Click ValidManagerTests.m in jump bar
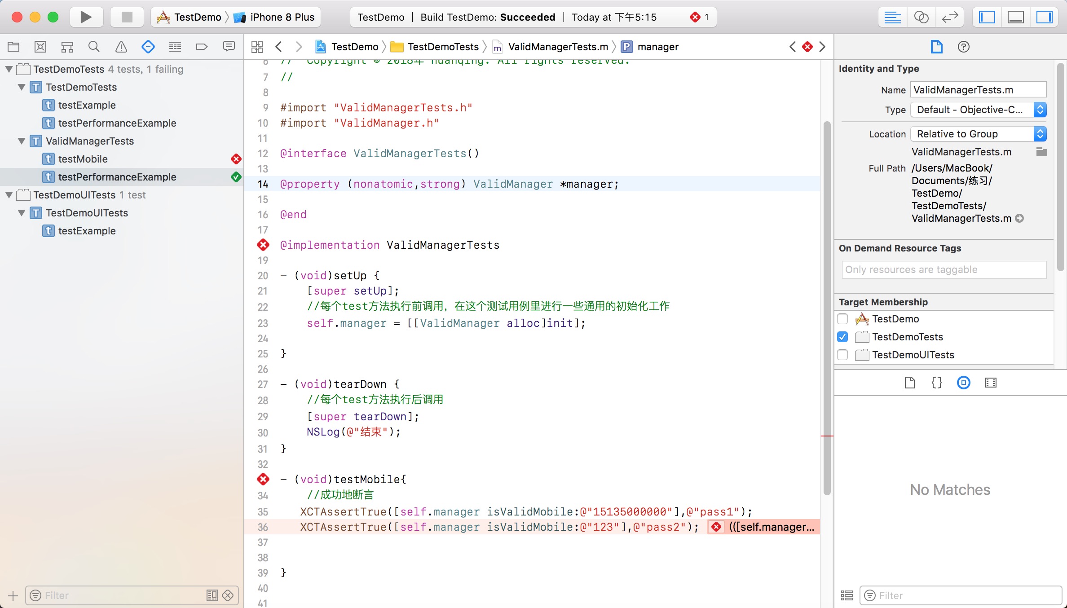Screen dimensions: 1067x608 [551, 47]
